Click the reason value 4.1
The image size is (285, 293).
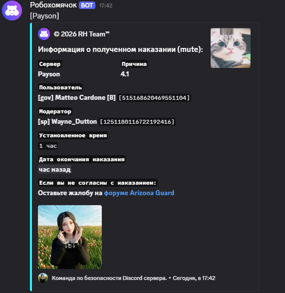coord(125,74)
